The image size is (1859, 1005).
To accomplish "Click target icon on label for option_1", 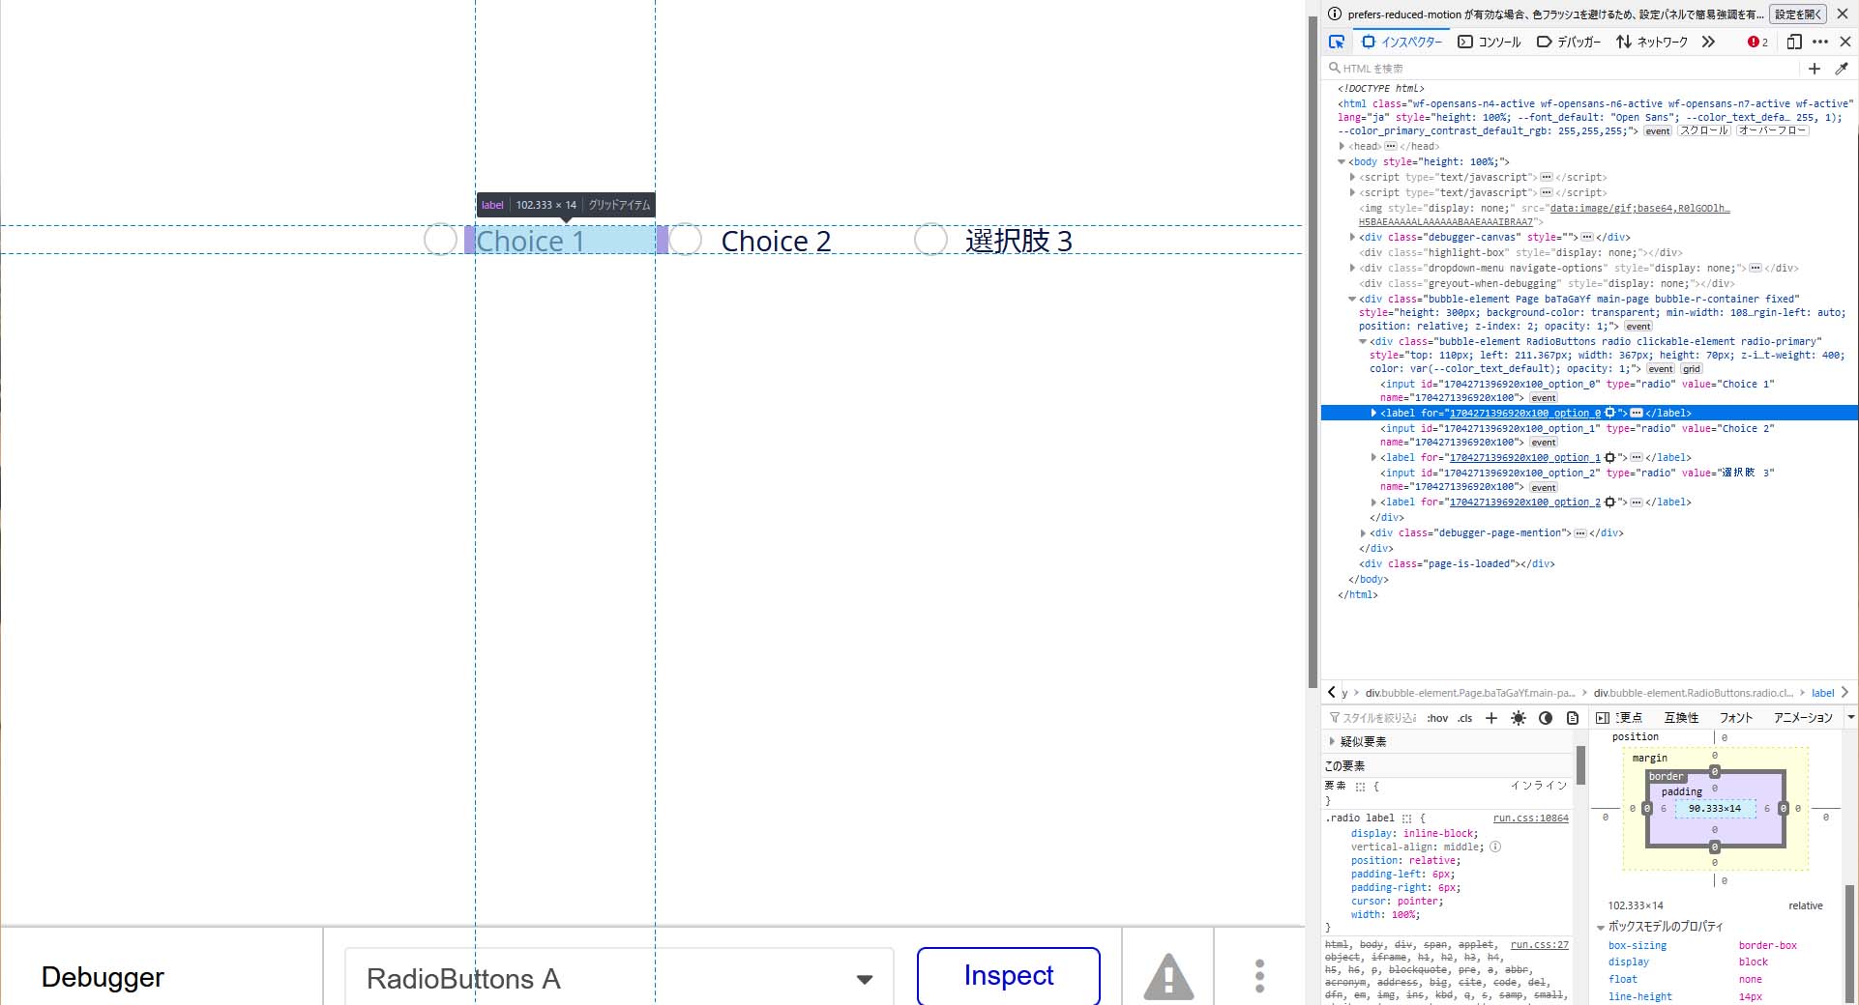I will tap(1609, 458).
